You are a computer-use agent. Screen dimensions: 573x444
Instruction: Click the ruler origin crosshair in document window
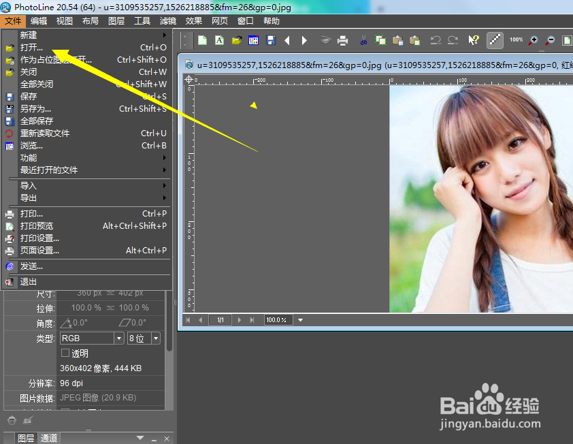click(189, 80)
